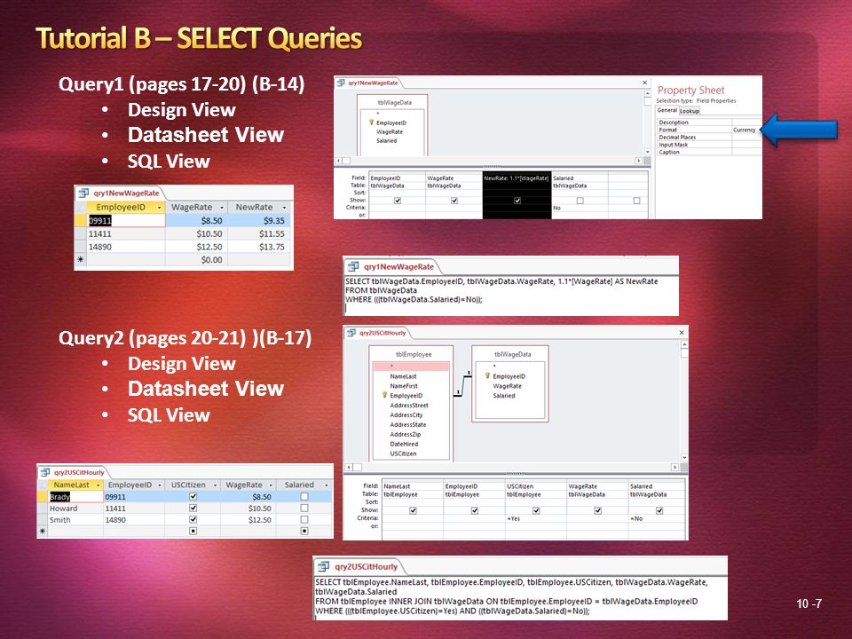Click scroll-left arrow in qry2USCitHourly design pane
Screen dimensions: 852x639
(349, 467)
